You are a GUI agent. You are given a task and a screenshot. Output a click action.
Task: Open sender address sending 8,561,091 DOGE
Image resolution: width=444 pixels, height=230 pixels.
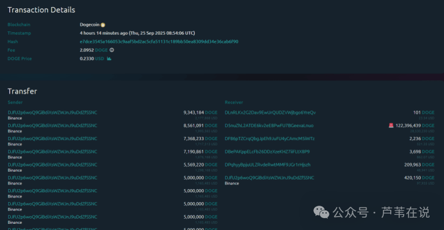tap(52, 125)
